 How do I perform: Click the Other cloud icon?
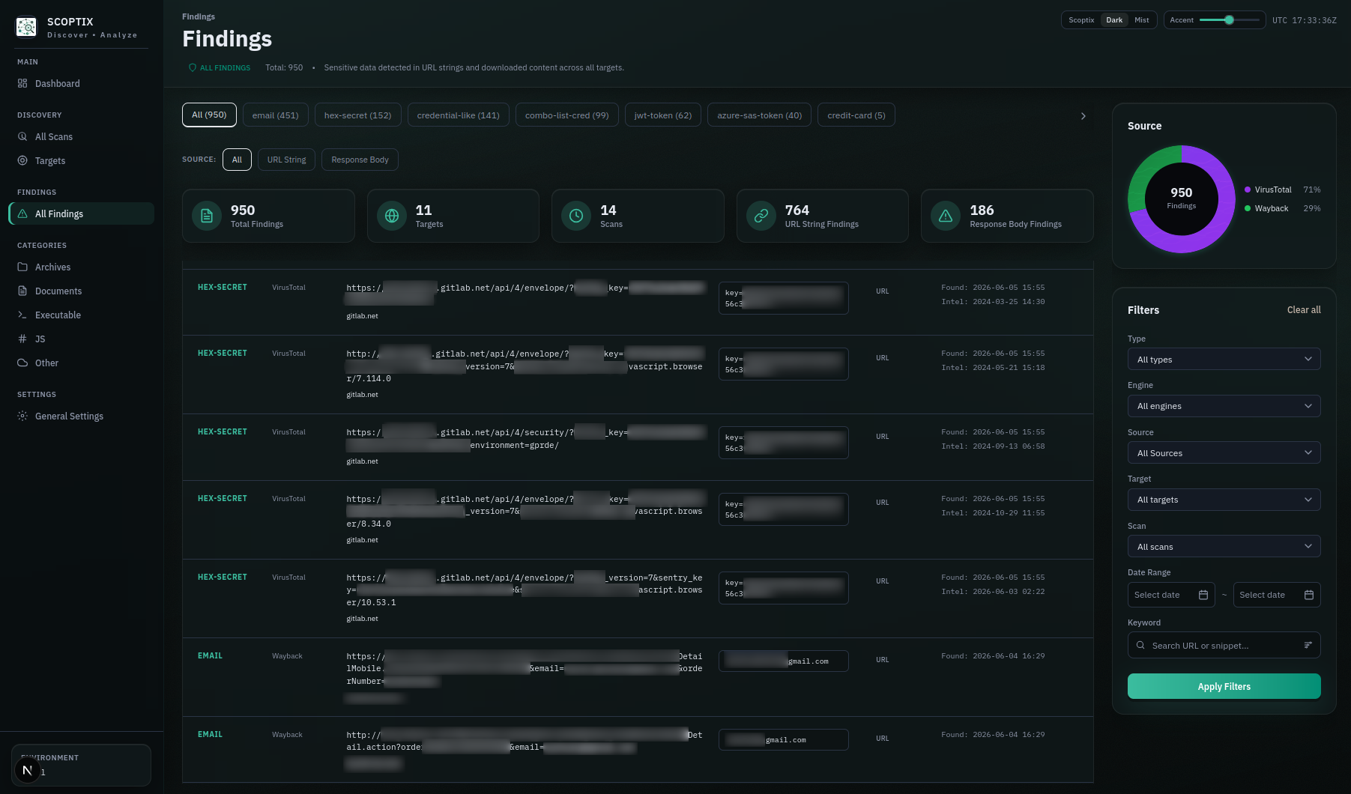[x=22, y=363]
